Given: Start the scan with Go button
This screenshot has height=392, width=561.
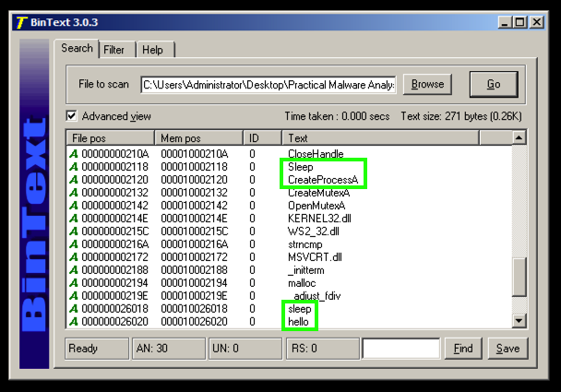Looking at the screenshot, I should coord(494,84).
